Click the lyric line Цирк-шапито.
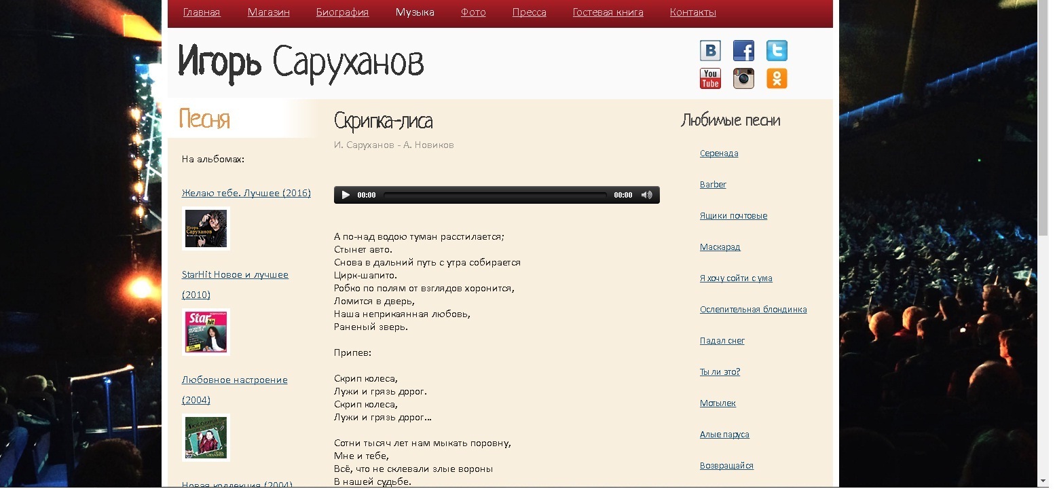1055x493 pixels. 365,276
